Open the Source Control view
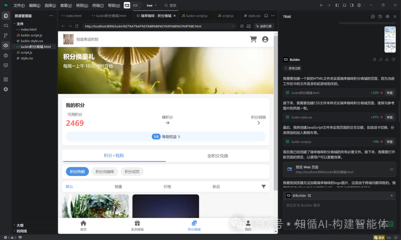The height and width of the screenshot is (240, 401). click(6, 36)
